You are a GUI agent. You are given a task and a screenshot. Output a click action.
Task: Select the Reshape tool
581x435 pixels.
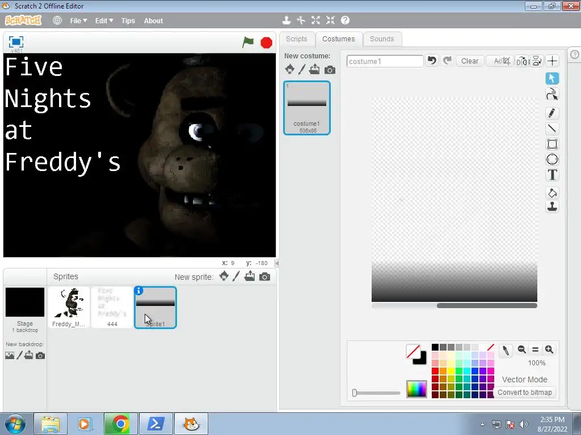pos(552,95)
